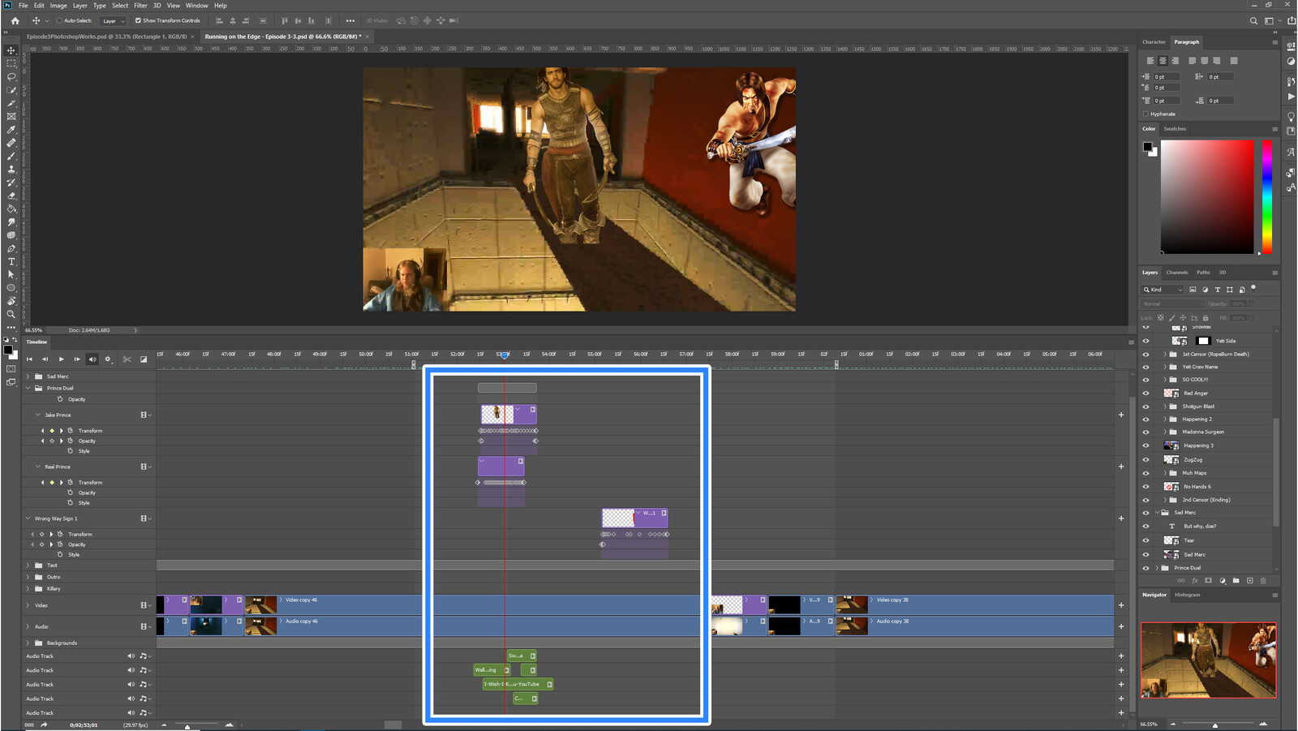Select the Eraser tool
The width and height of the screenshot is (1298, 731).
point(11,196)
